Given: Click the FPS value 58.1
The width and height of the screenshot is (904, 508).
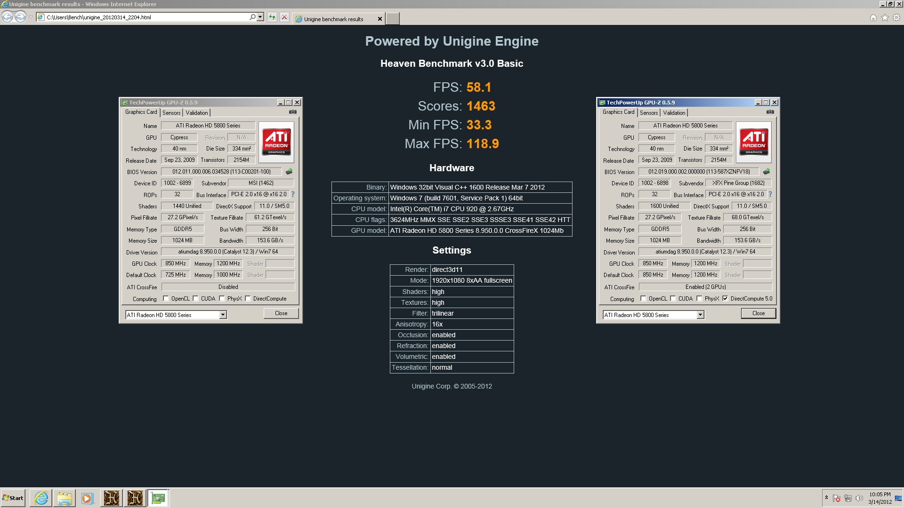Looking at the screenshot, I should pyautogui.click(x=479, y=87).
